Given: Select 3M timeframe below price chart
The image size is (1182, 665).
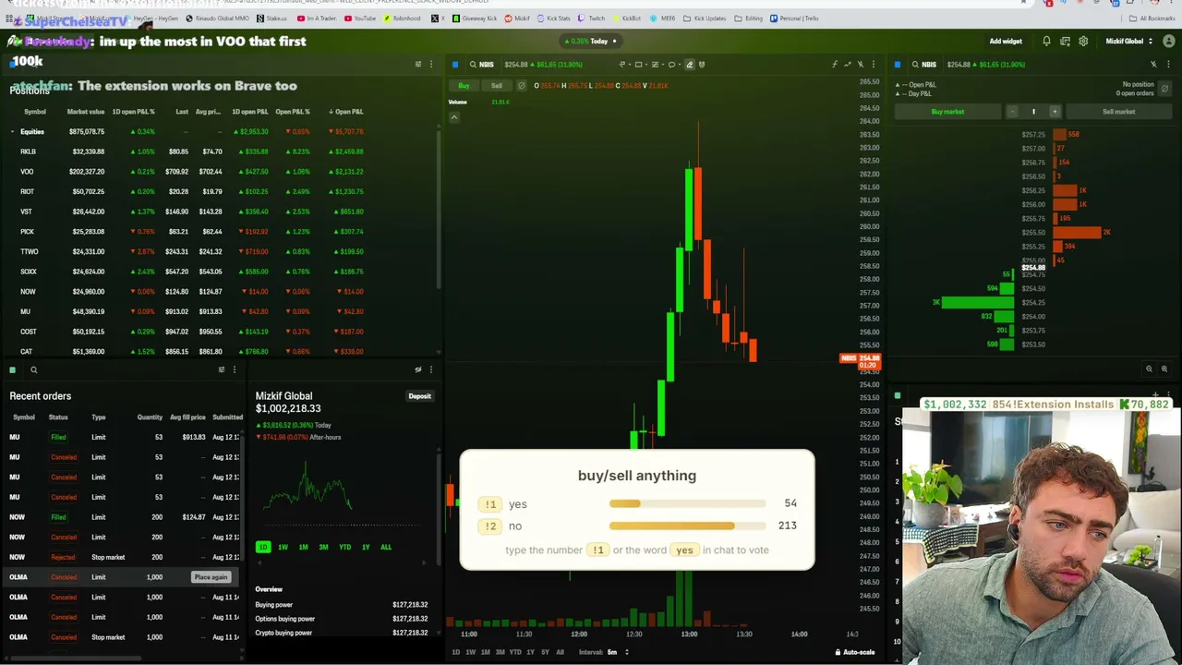Looking at the screenshot, I should (500, 652).
